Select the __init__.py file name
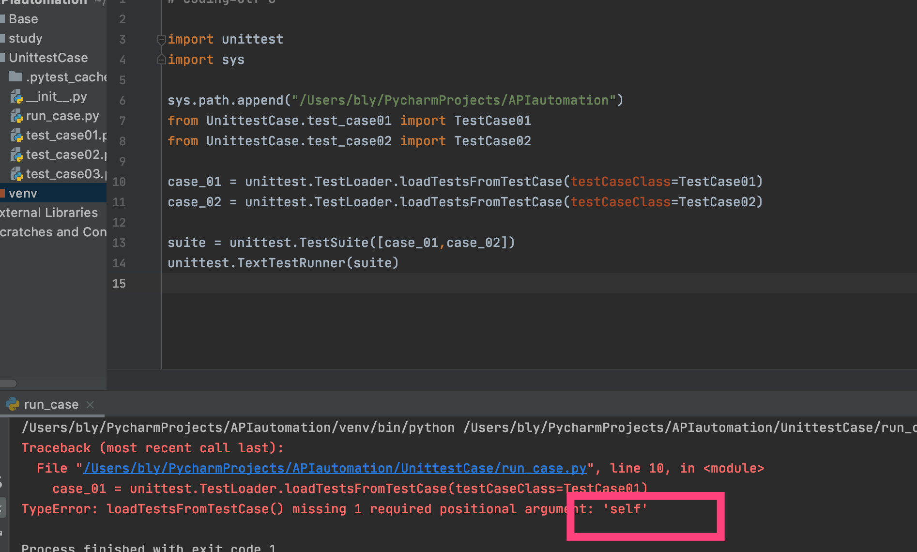917x552 pixels. pos(57,96)
